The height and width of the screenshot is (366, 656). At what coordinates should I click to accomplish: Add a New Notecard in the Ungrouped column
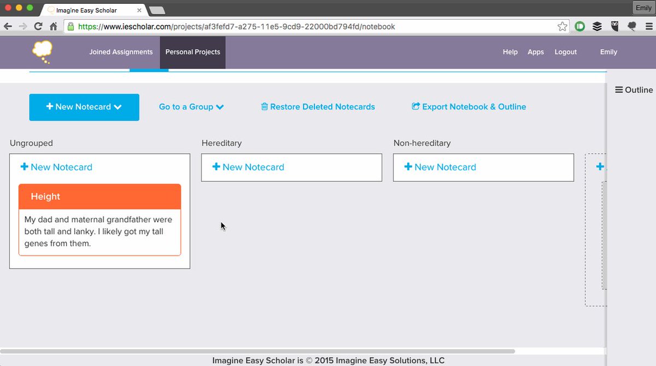tap(56, 167)
